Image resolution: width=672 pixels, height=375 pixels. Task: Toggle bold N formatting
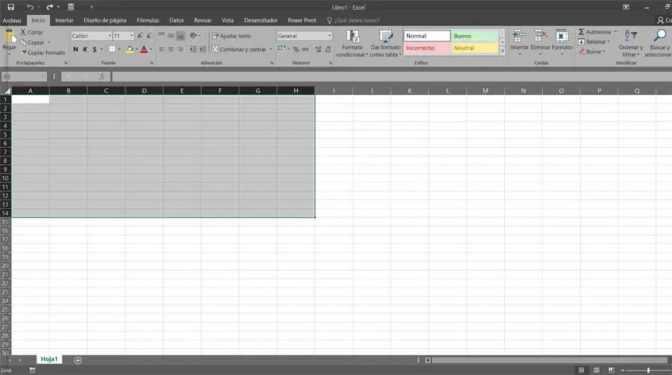coord(75,49)
